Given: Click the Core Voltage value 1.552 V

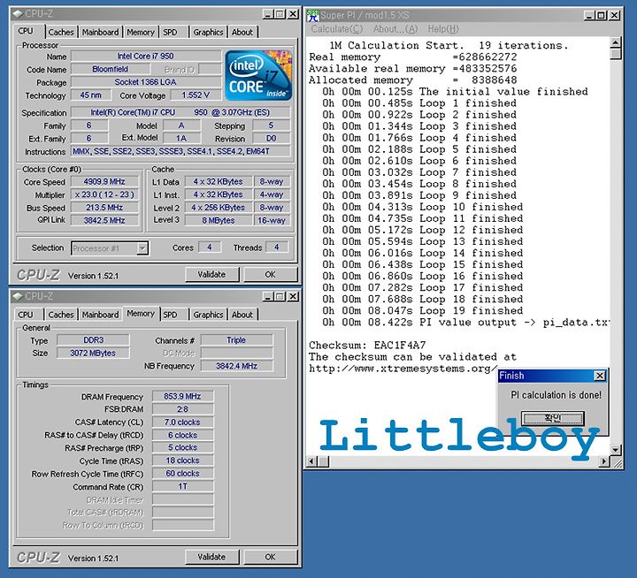Looking at the screenshot, I should click(196, 95).
